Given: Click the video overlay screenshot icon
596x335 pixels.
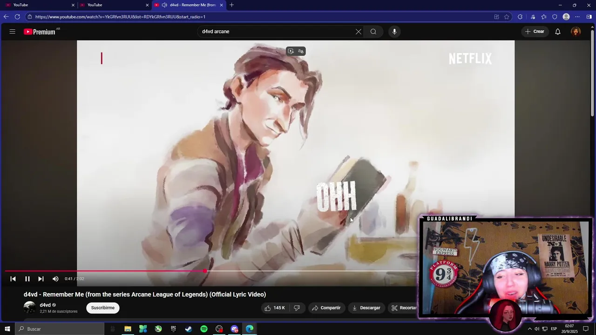Looking at the screenshot, I should [291, 51].
